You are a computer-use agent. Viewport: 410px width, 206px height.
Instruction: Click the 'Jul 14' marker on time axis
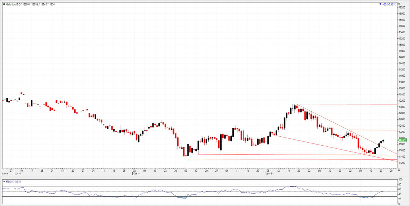click(x=18, y=174)
